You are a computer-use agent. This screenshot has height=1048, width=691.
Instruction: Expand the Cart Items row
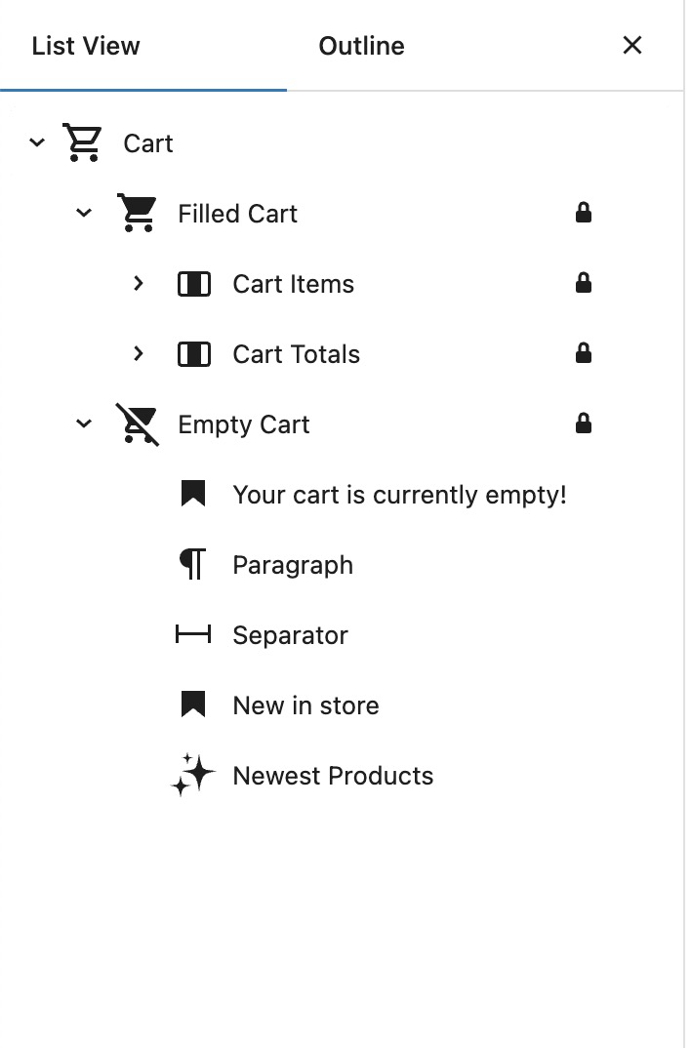click(x=139, y=283)
